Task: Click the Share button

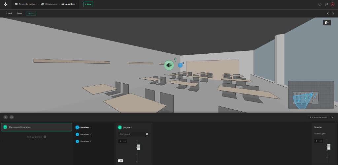Action: [x=31, y=13]
